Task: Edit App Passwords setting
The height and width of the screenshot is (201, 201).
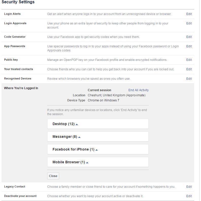Action: click(x=189, y=46)
